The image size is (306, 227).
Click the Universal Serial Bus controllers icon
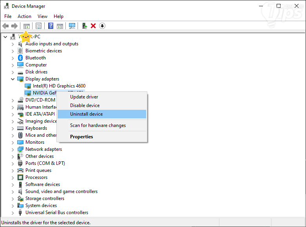click(20, 213)
